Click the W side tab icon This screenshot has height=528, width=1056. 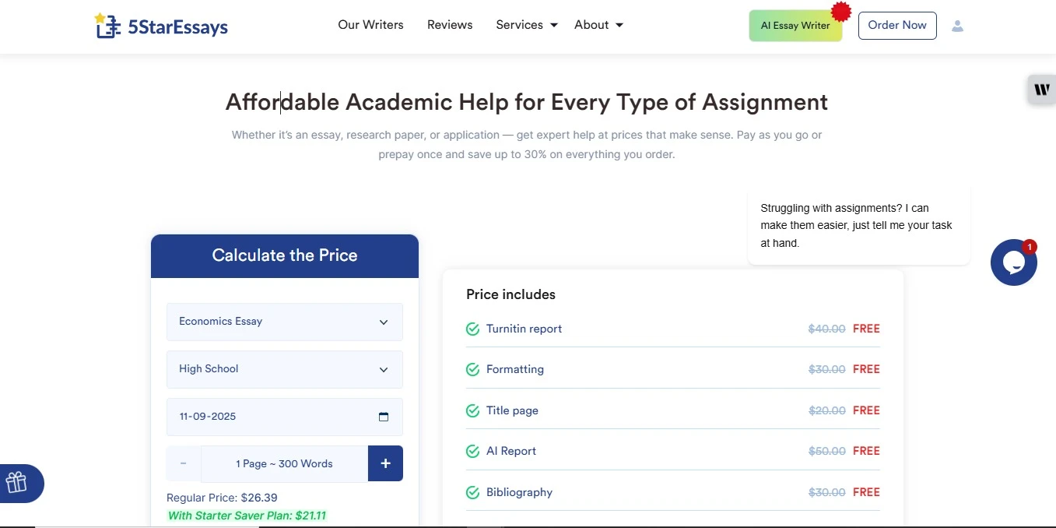click(1041, 90)
